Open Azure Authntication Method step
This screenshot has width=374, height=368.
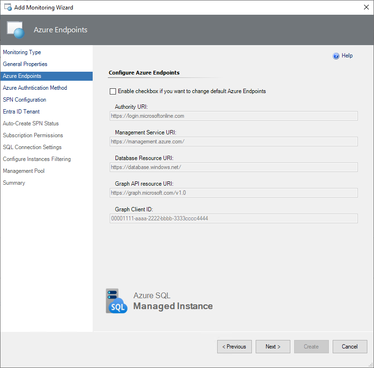[x=35, y=88]
